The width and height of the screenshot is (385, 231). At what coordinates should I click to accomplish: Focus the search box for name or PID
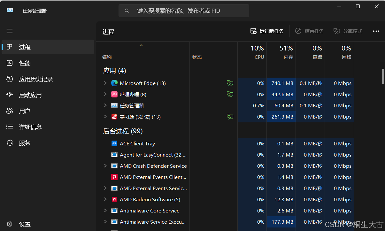(x=184, y=11)
